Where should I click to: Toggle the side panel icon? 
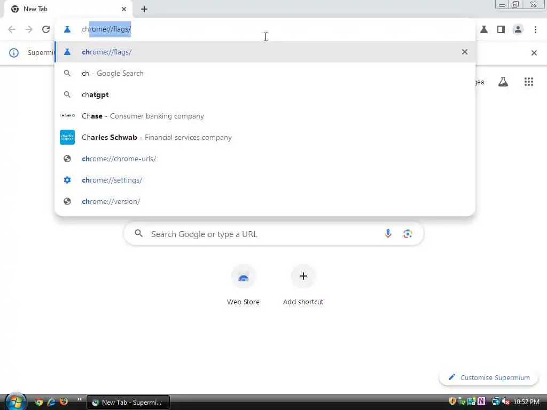click(x=501, y=29)
